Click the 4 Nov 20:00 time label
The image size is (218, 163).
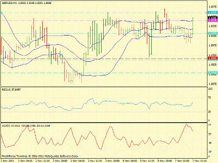165,161
